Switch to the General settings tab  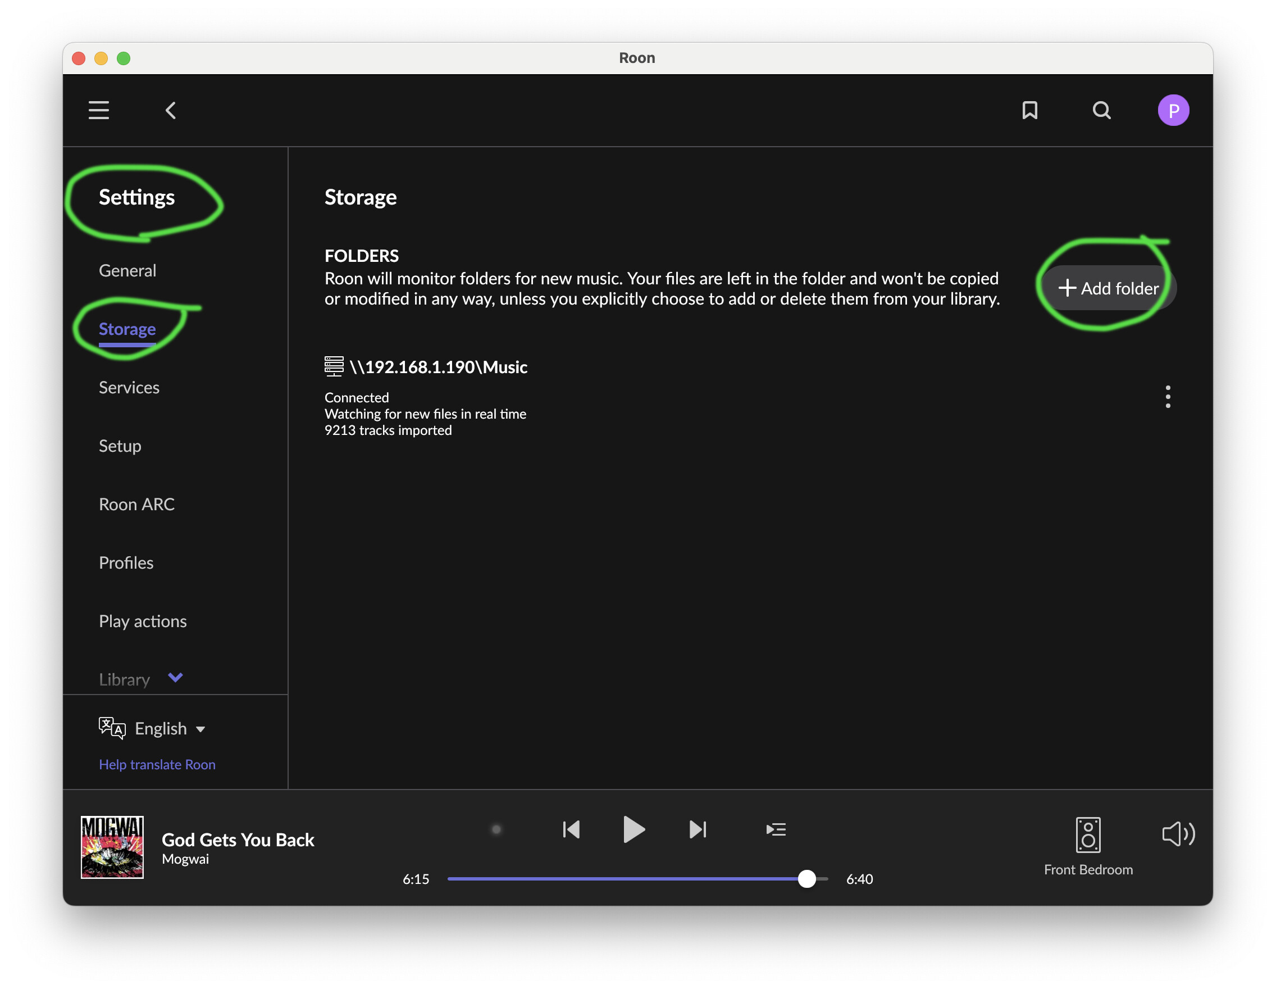[127, 271]
